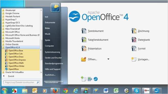Create a new Tabellendokument spreadsheet

95,40
